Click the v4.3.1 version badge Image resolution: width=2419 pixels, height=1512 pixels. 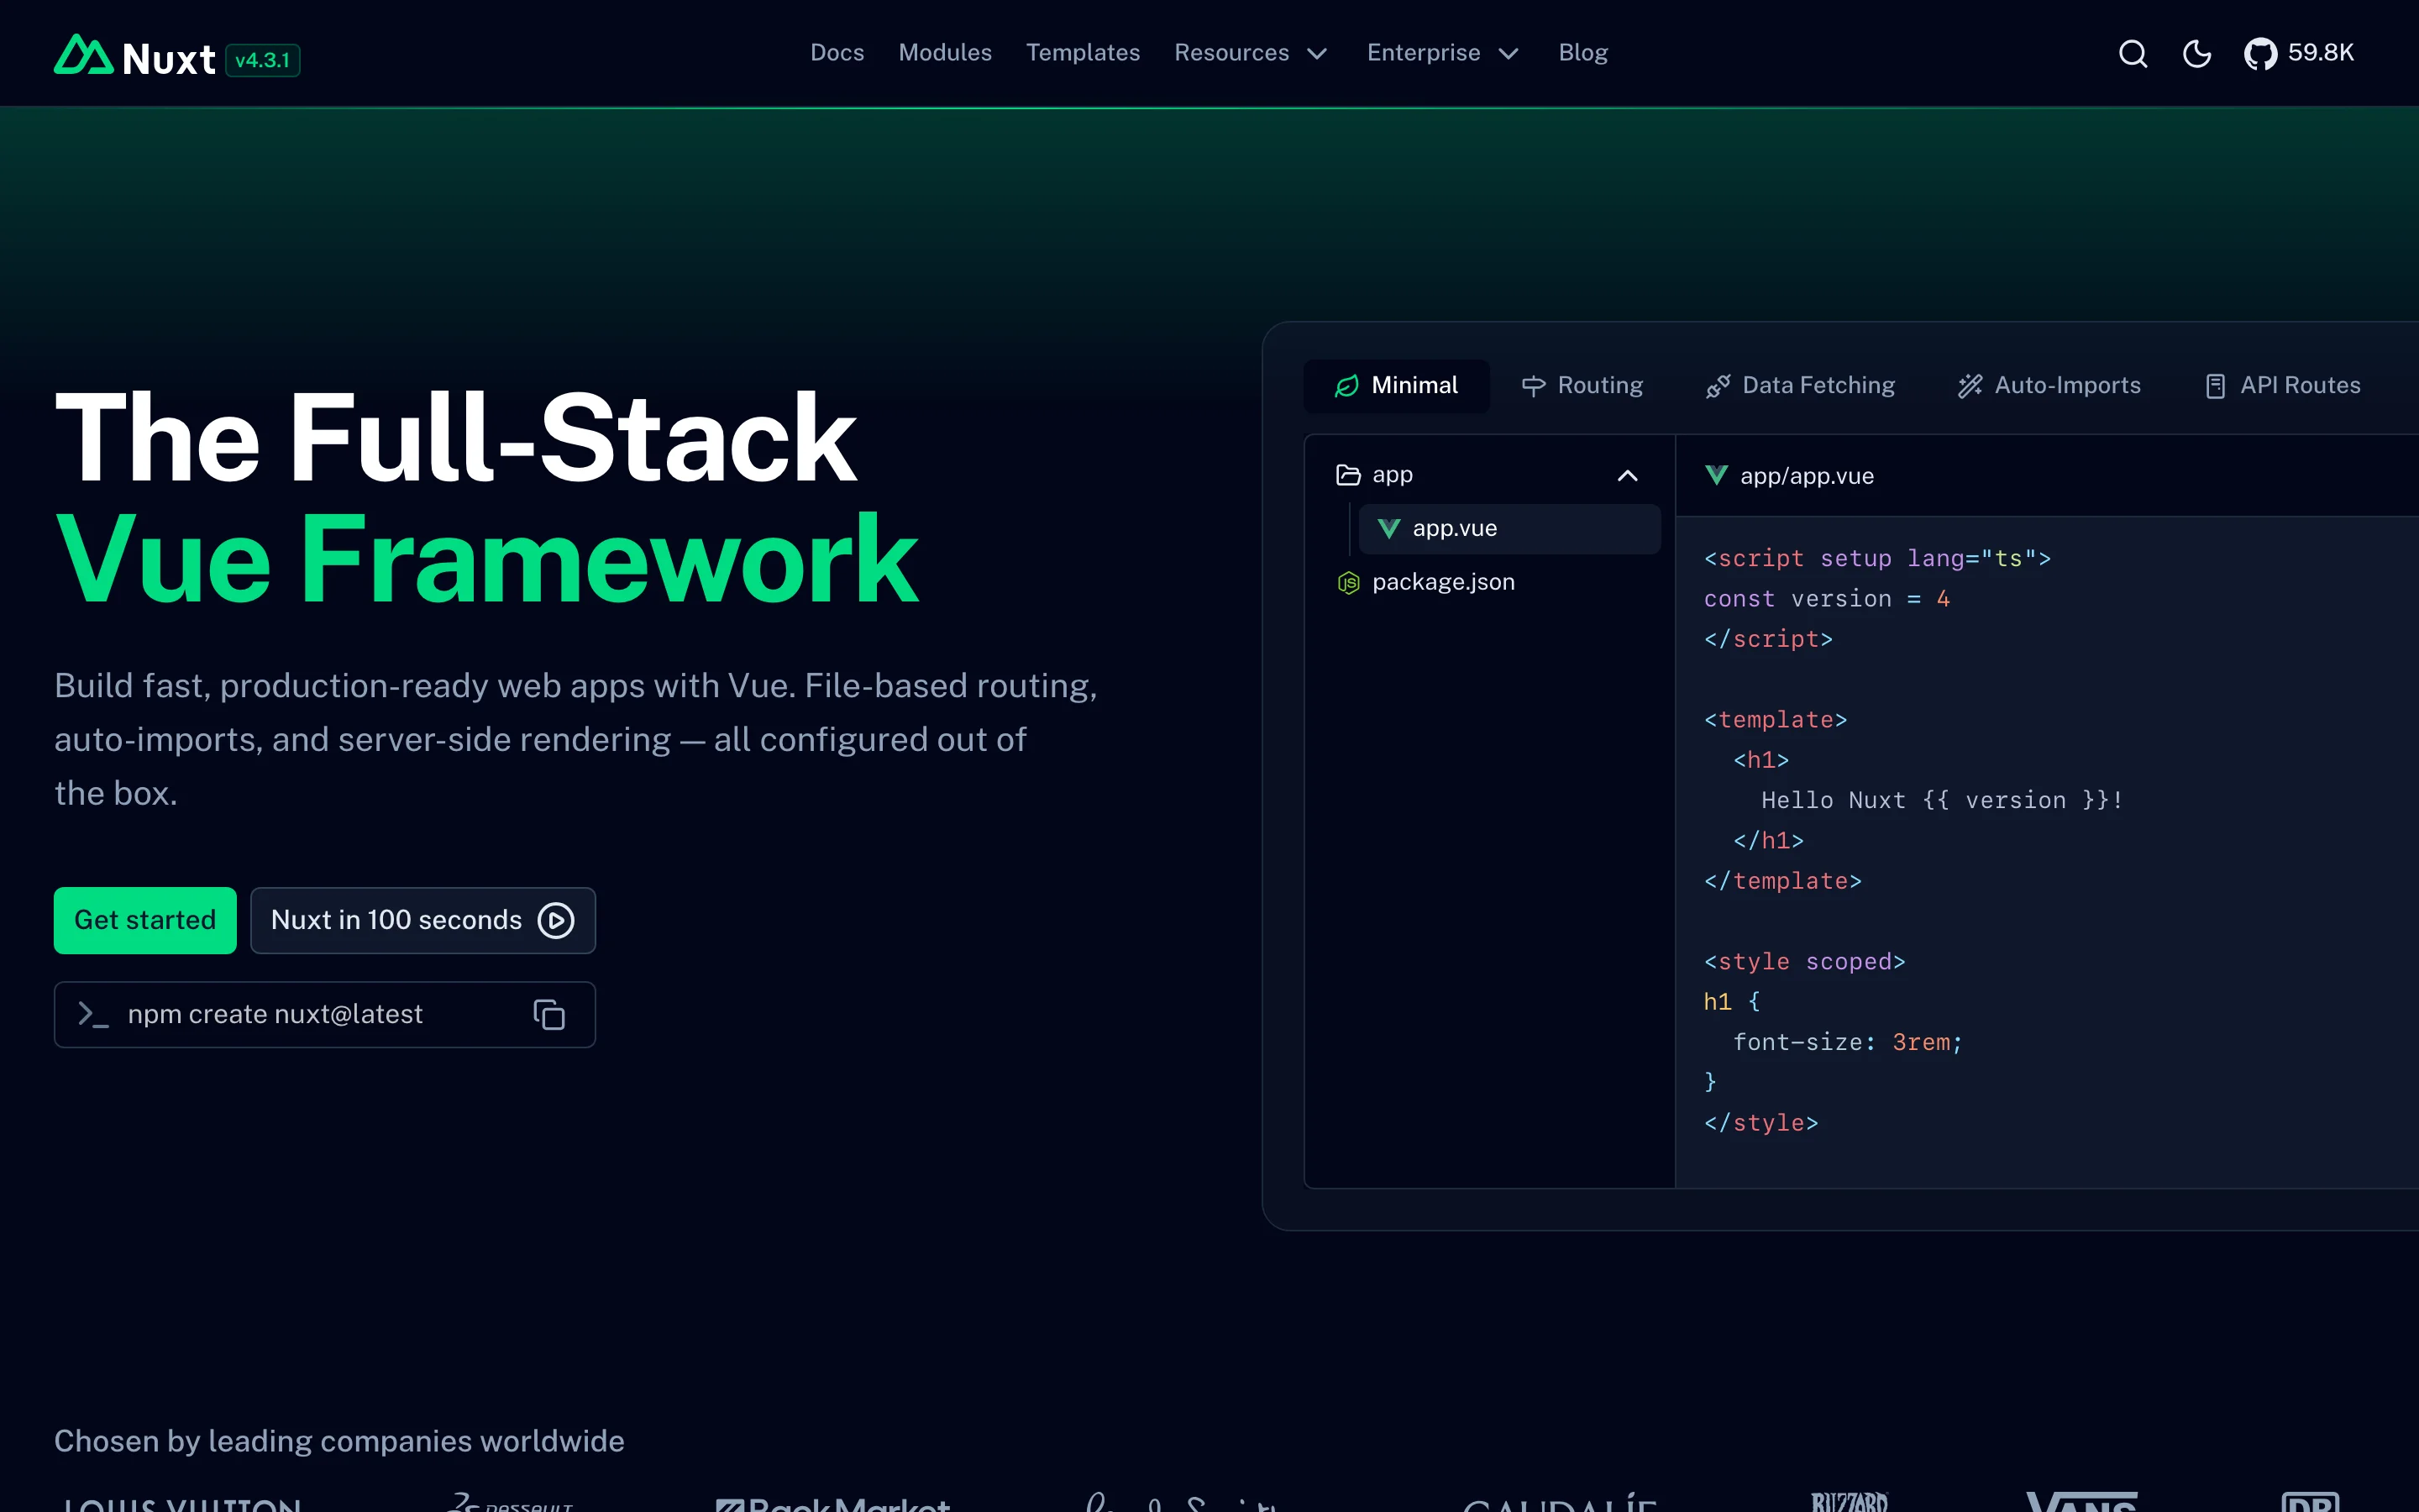coord(263,61)
